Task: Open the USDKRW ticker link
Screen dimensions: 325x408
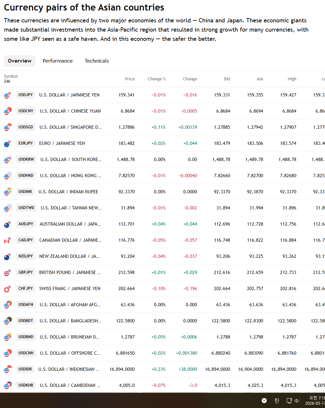Action: (x=26, y=159)
